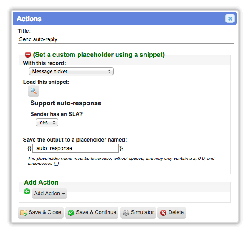Expand the Add Action dropdown menu
This screenshot has height=237, width=249.
tap(49, 194)
